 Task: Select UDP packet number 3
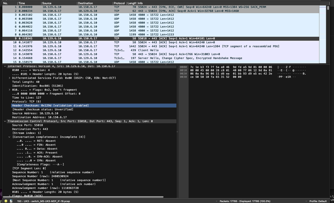161,15
